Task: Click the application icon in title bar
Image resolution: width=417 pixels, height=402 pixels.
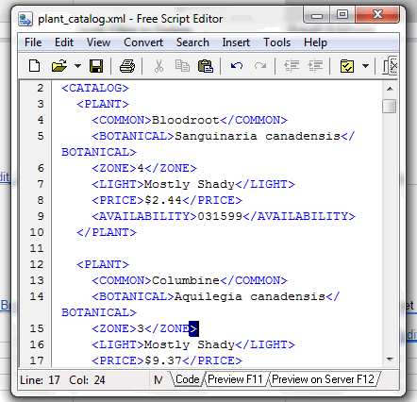Action: coord(25,19)
